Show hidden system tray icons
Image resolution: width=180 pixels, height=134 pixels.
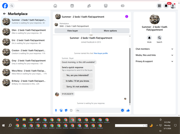(157, 125)
